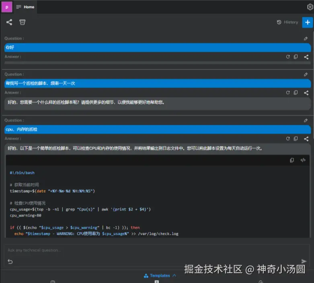Start a new chat with plus button
This screenshot has width=314, height=283.
[x=308, y=22]
